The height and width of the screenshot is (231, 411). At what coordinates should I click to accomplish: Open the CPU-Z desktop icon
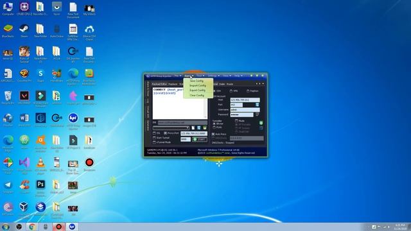click(24, 8)
